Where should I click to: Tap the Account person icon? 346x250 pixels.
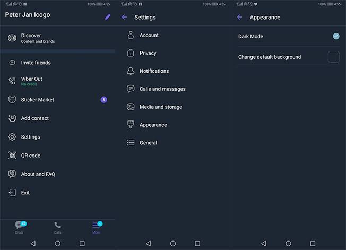click(131, 35)
